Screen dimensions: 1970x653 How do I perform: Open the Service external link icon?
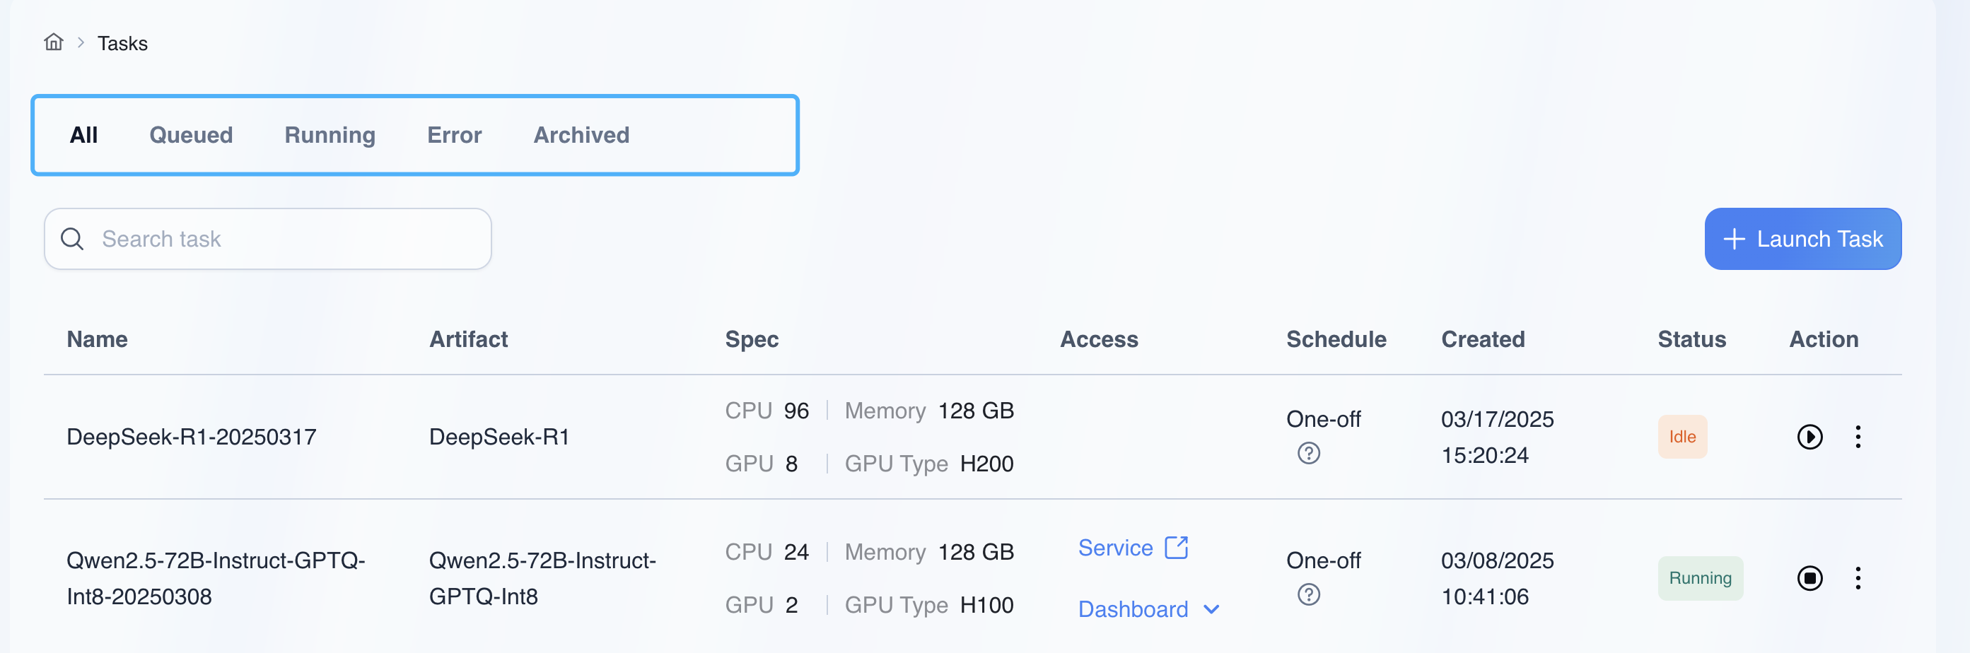[x=1176, y=548]
